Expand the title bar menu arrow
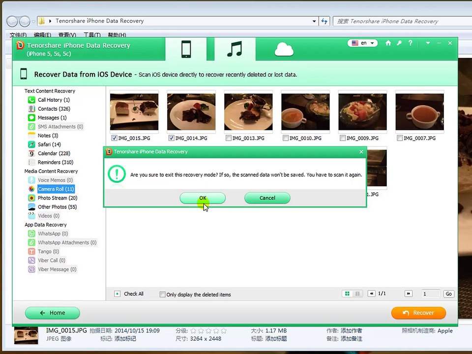Image resolution: width=472 pixels, height=354 pixels. (x=428, y=43)
